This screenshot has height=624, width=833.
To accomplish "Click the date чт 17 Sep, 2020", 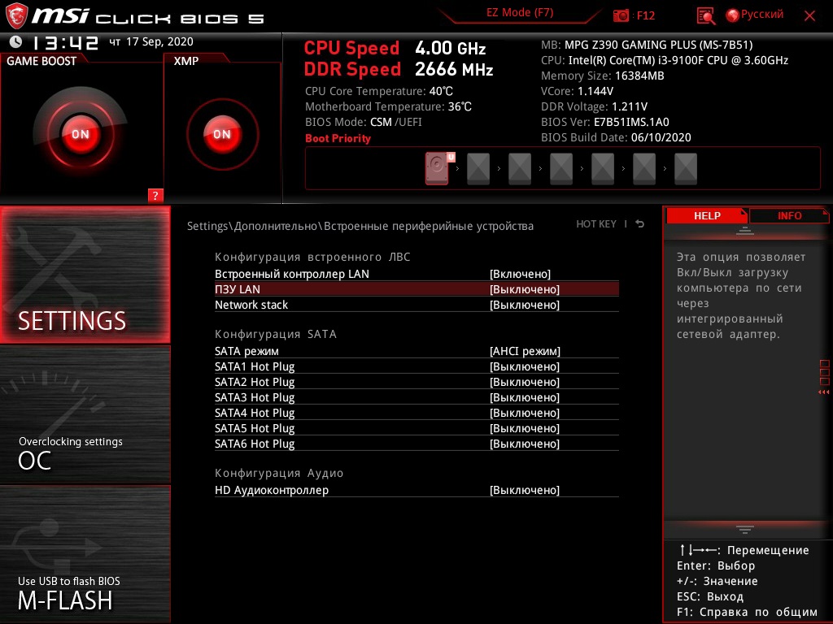I will point(150,41).
